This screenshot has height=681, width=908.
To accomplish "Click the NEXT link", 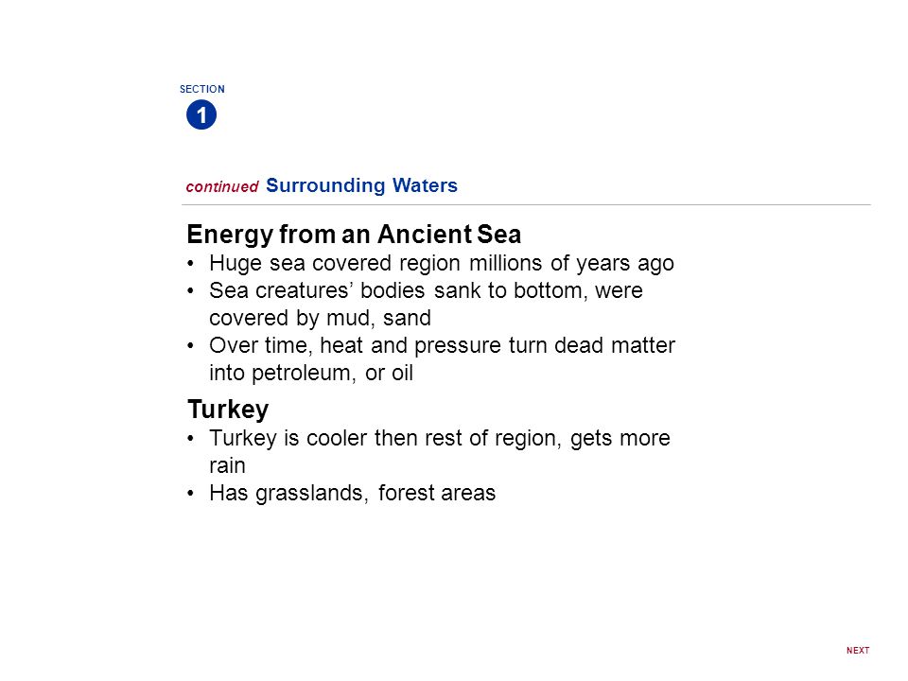I will 858,651.
